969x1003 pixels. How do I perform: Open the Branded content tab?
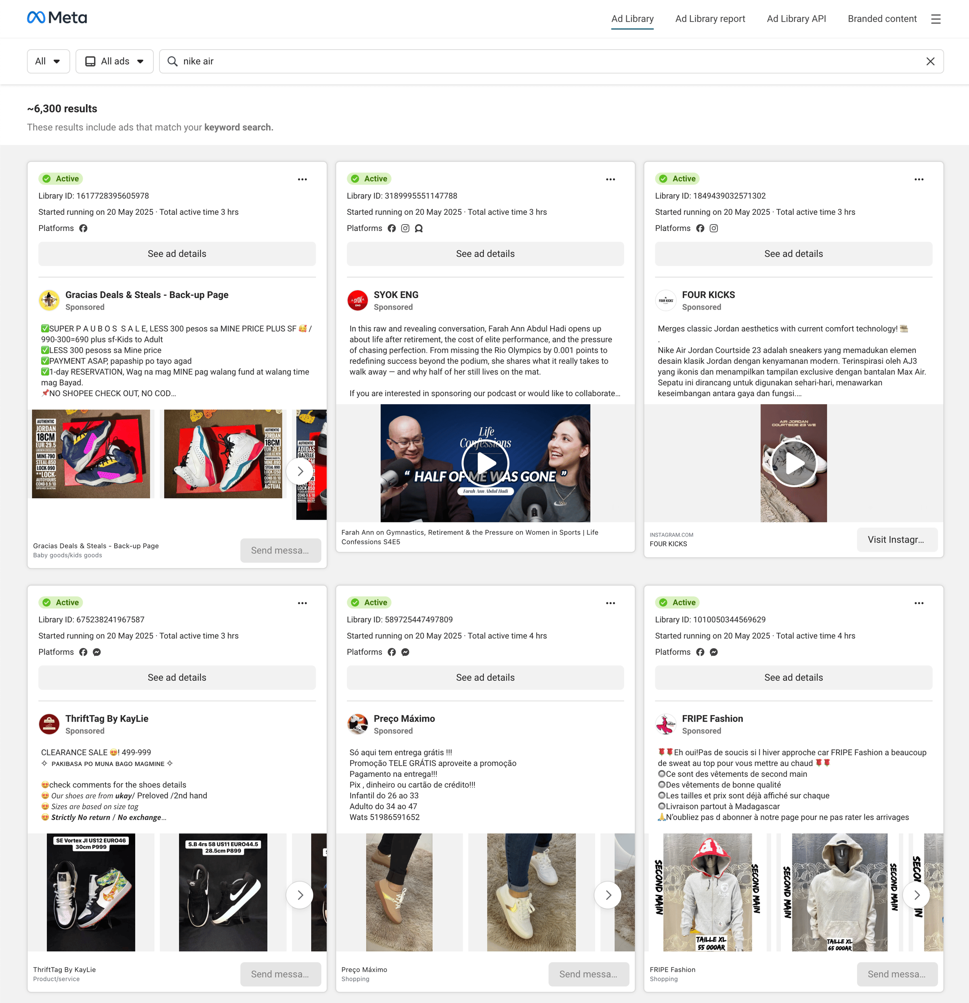(x=882, y=19)
